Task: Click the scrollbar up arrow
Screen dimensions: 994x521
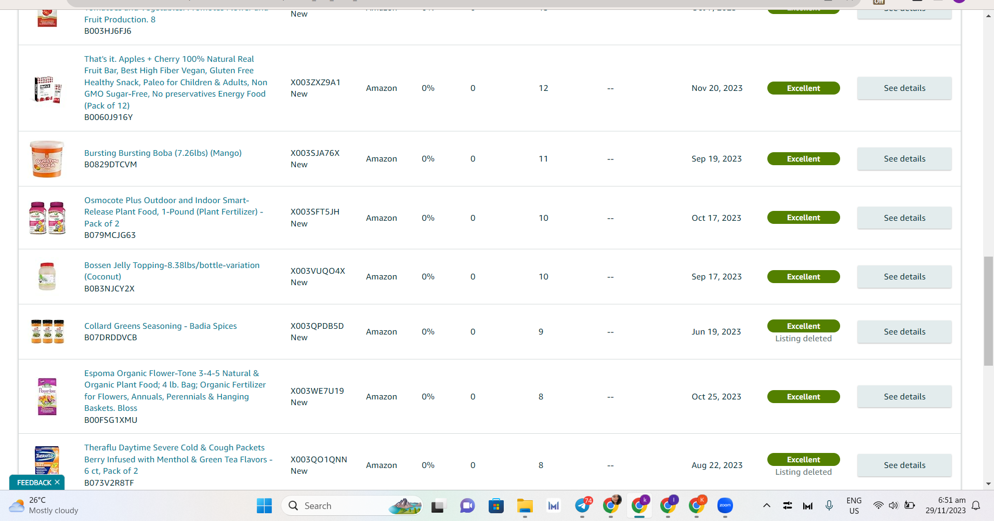Action: pos(988,16)
